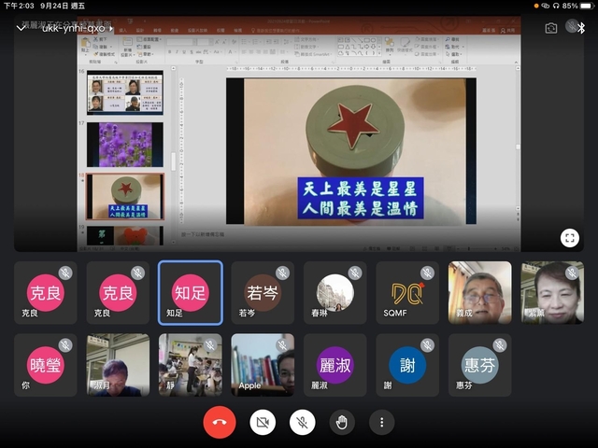Select the Apple participant video tile
Image resolution: width=598 pixels, height=448 pixels.
point(263,365)
